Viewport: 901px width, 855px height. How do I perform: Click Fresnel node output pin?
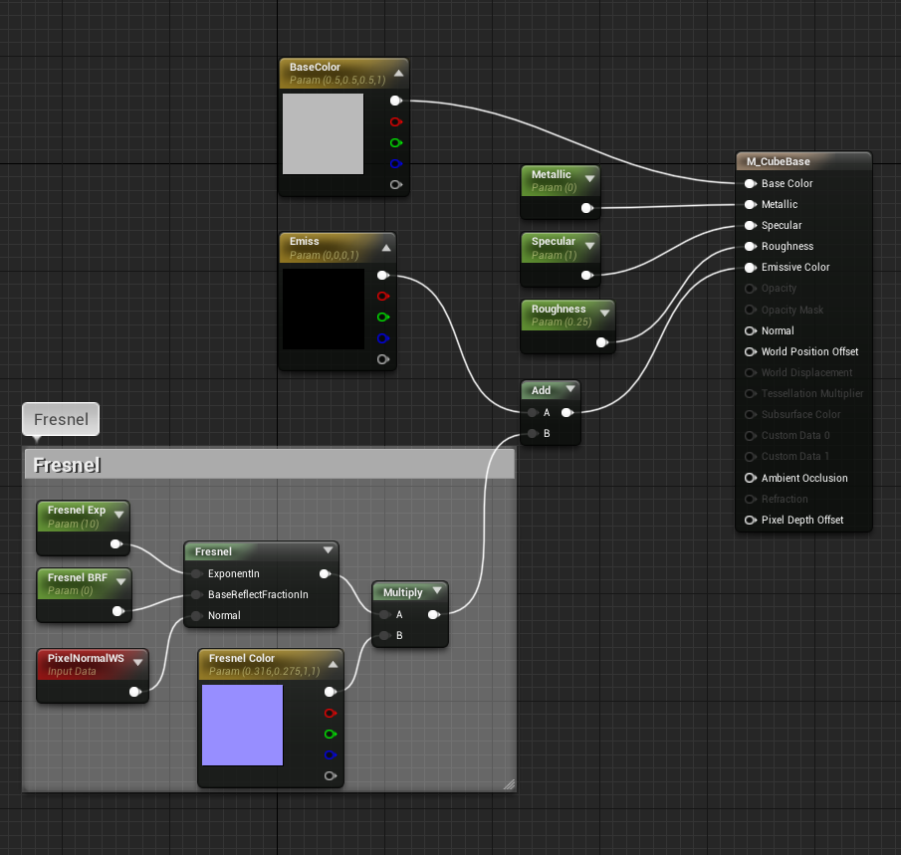point(326,573)
